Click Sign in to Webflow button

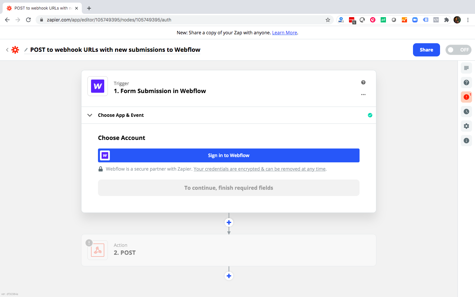[x=229, y=155]
